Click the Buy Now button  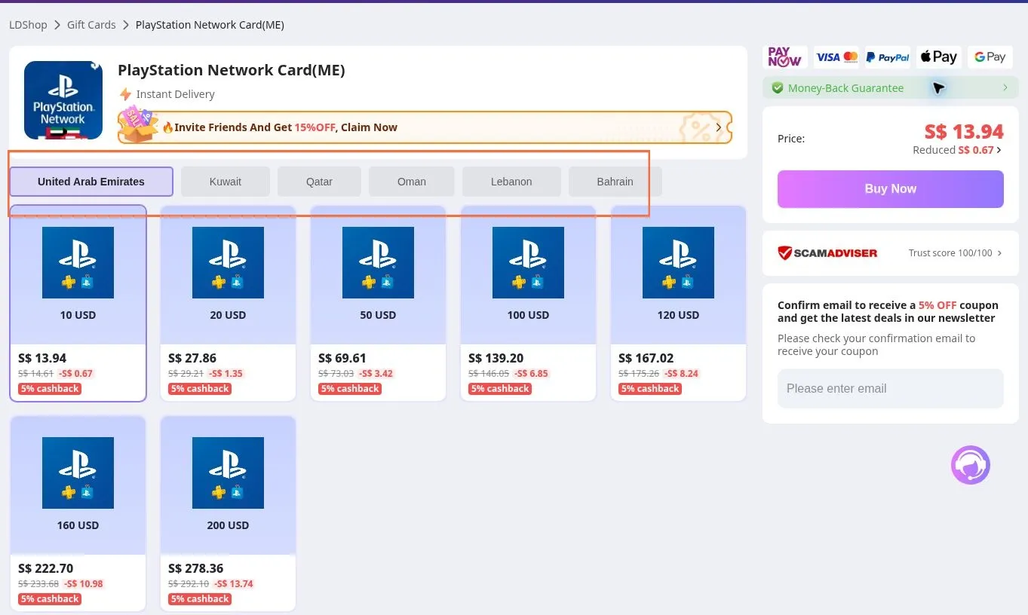[x=891, y=189]
